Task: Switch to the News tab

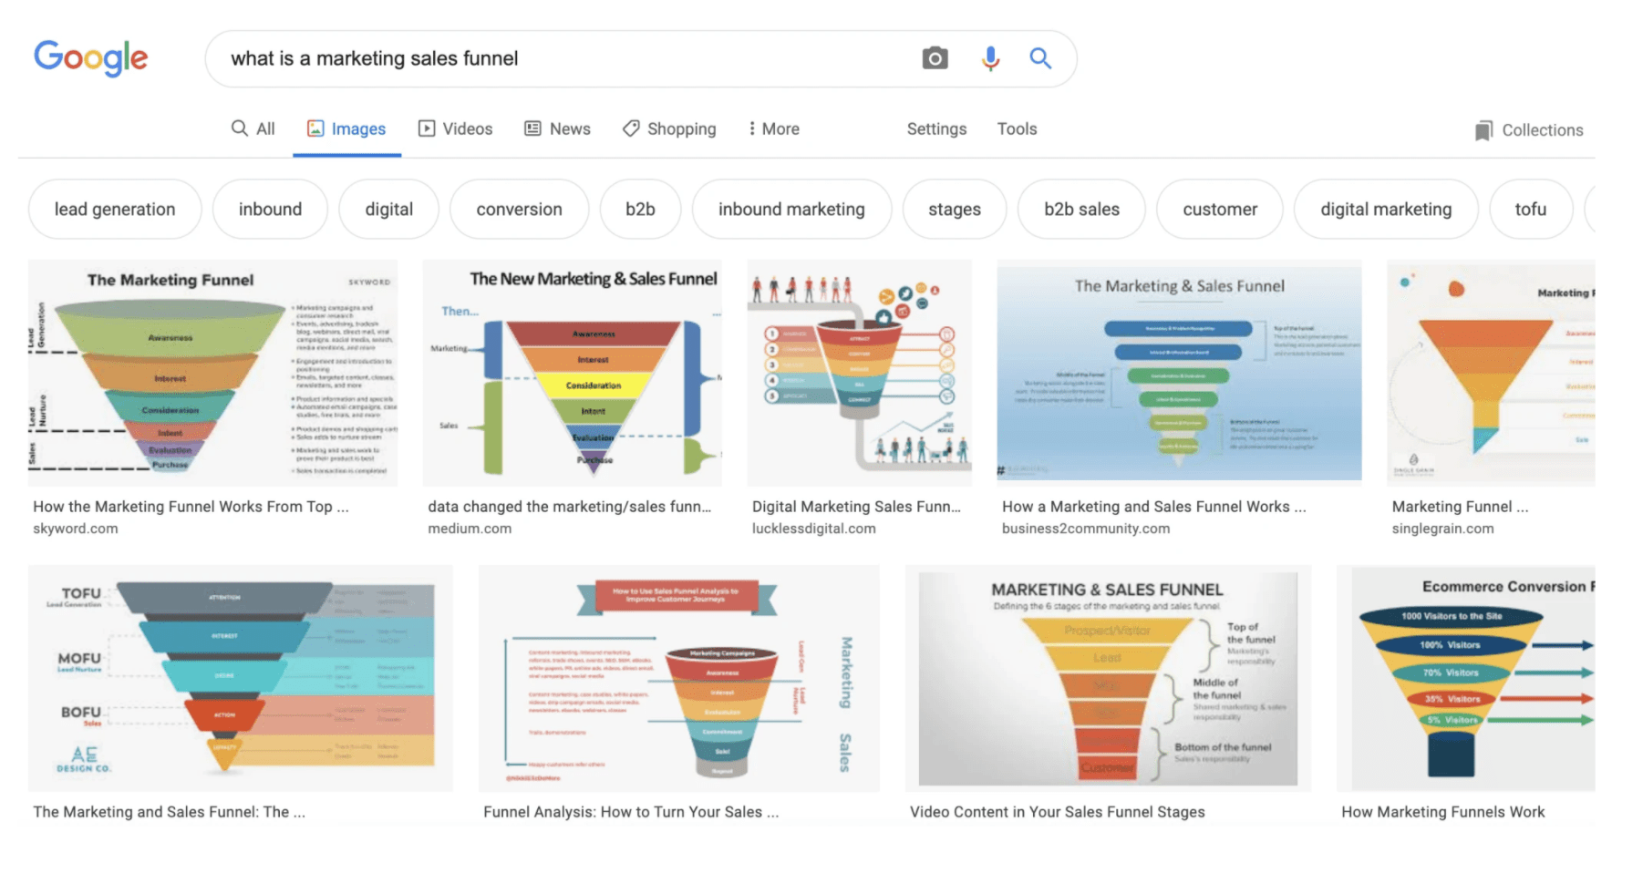Action: [x=557, y=128]
